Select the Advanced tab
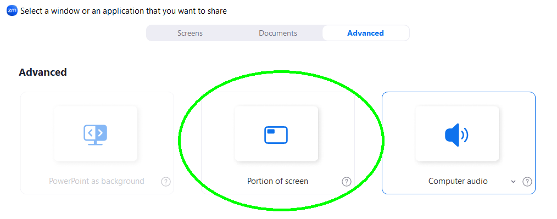The height and width of the screenshot is (219, 557). [365, 33]
